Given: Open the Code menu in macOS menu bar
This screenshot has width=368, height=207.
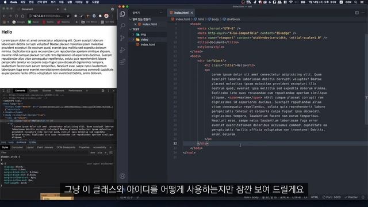Looking at the screenshot, I should pos(14,2).
